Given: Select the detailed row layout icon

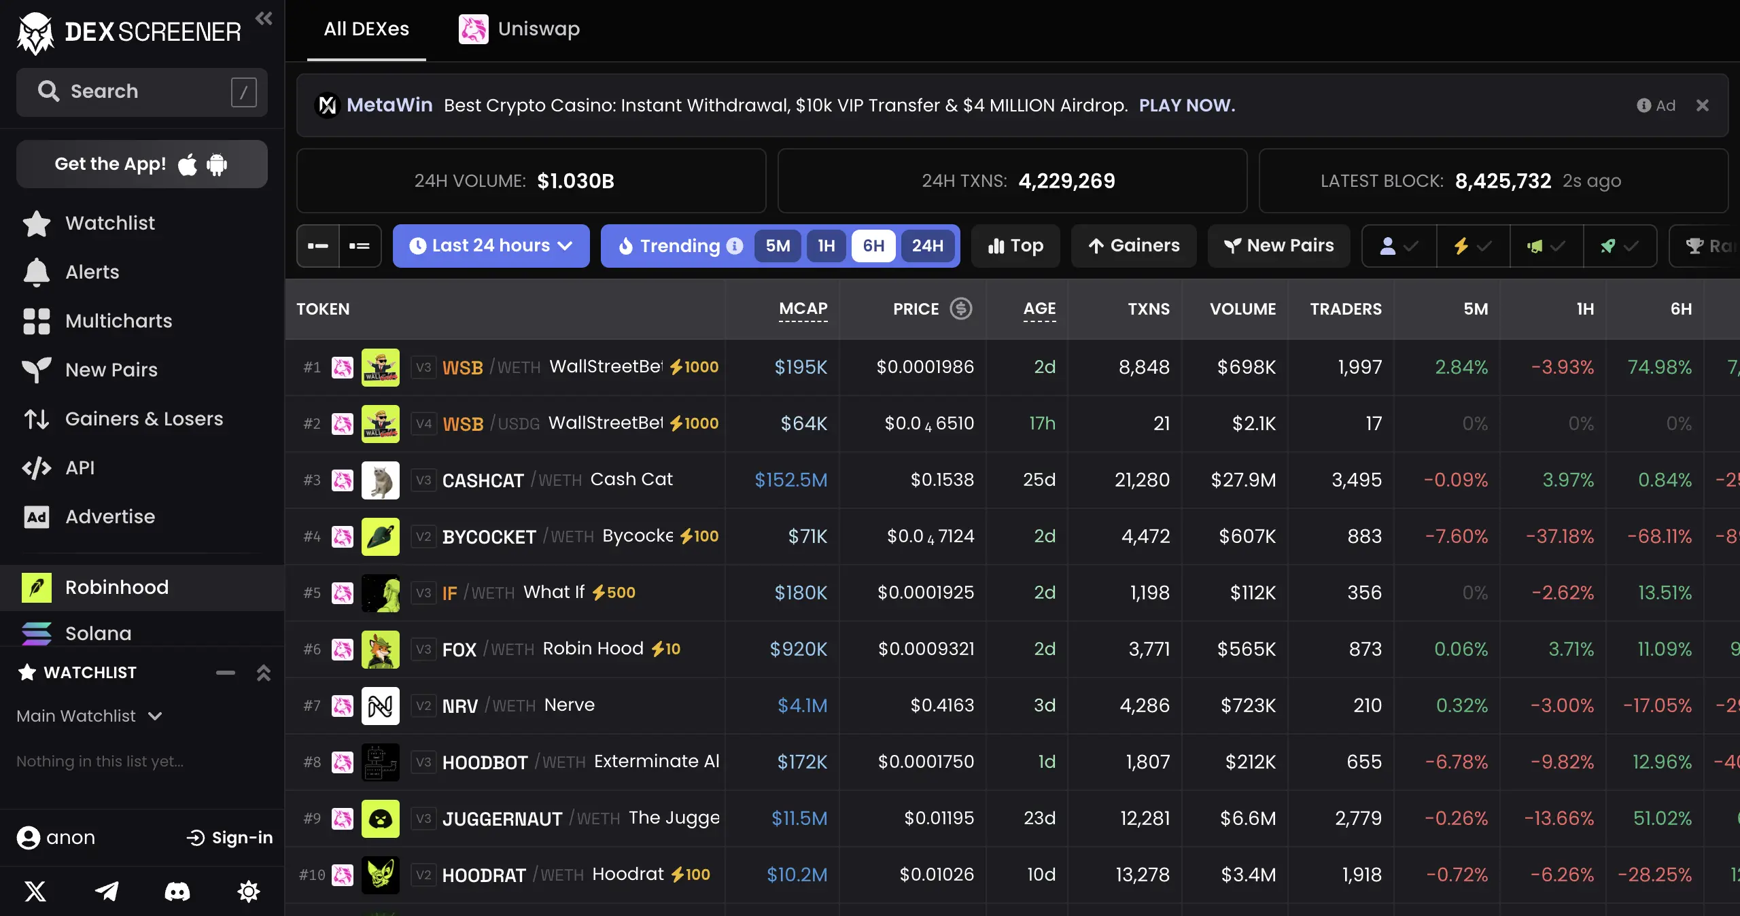Looking at the screenshot, I should 360,246.
